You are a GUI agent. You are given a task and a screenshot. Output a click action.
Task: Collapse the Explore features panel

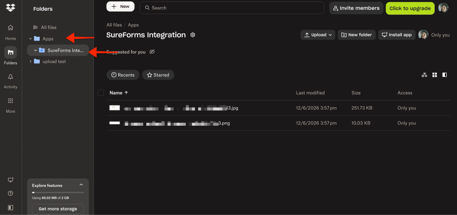[x=81, y=185]
